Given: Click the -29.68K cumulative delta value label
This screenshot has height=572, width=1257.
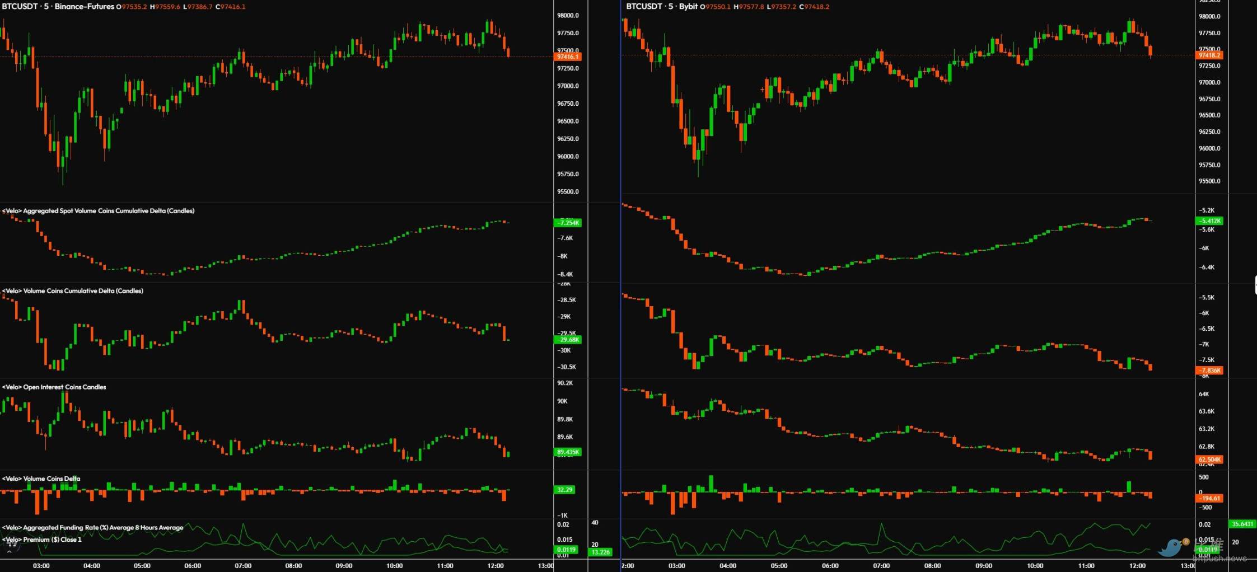Looking at the screenshot, I should (x=568, y=340).
